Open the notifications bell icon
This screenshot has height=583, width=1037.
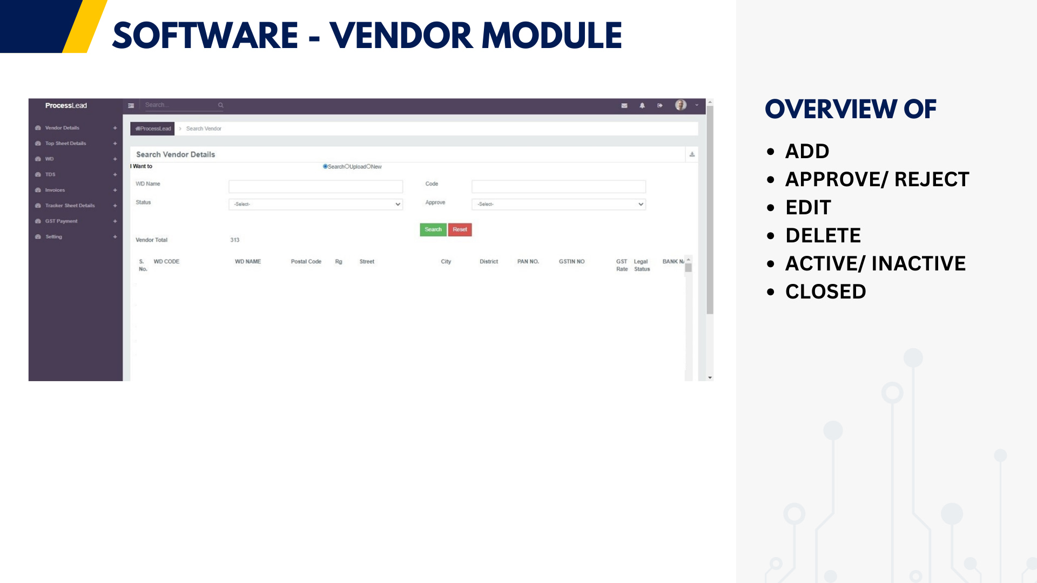click(x=642, y=106)
